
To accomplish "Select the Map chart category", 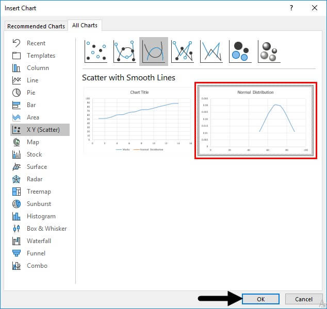I will click(x=40, y=142).
